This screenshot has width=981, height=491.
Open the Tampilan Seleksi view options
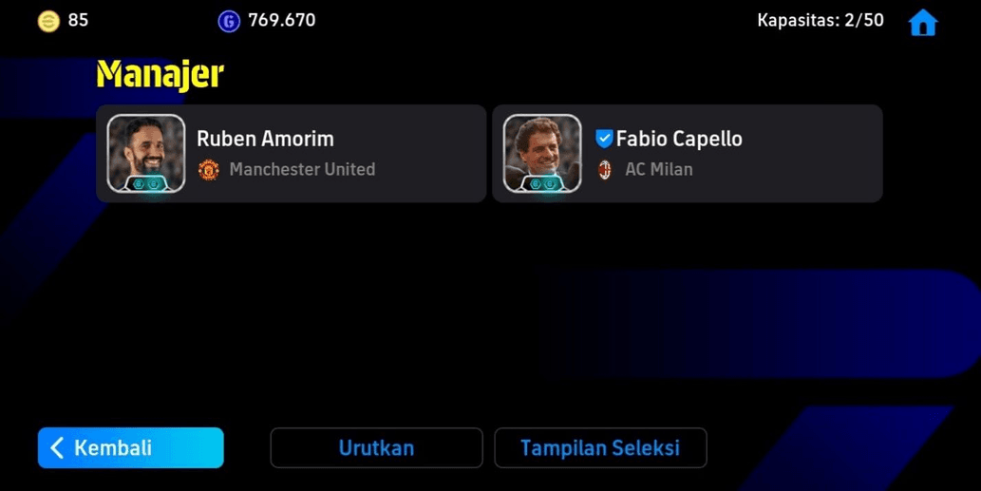coord(600,448)
